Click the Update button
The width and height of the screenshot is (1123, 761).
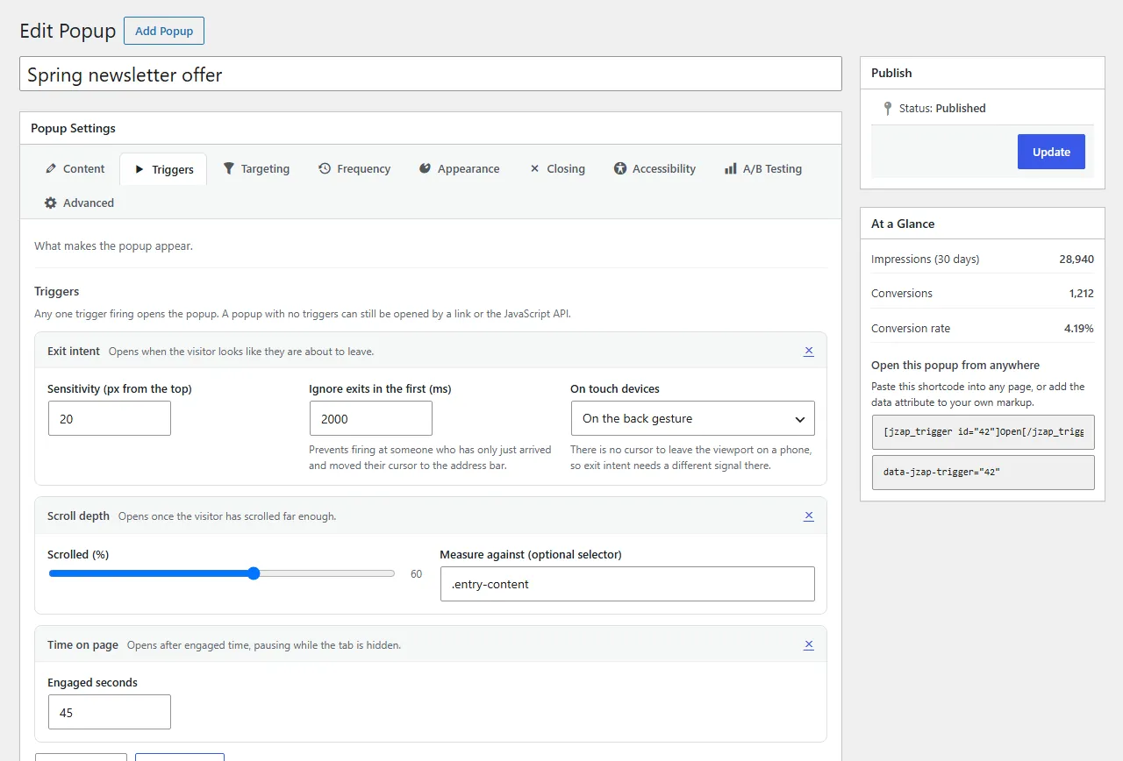pyautogui.click(x=1051, y=152)
